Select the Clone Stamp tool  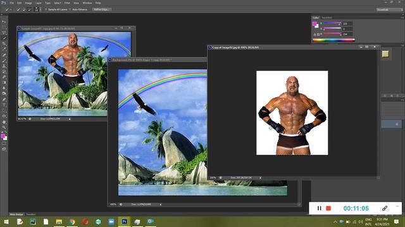tap(4, 66)
